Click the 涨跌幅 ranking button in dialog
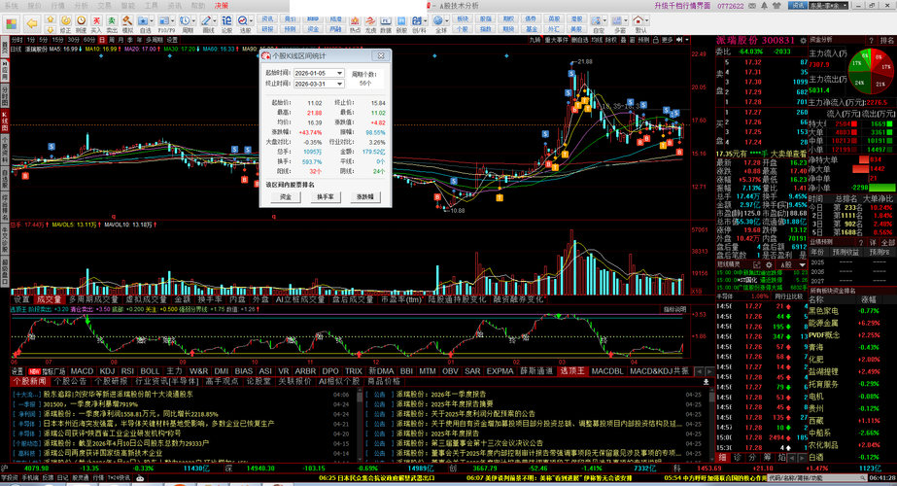Screen dimensions: 897x486 [364, 197]
